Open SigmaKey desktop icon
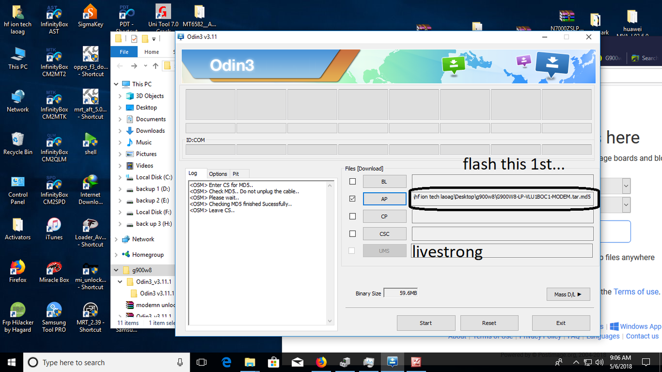Image resolution: width=662 pixels, height=372 pixels. 91,17
